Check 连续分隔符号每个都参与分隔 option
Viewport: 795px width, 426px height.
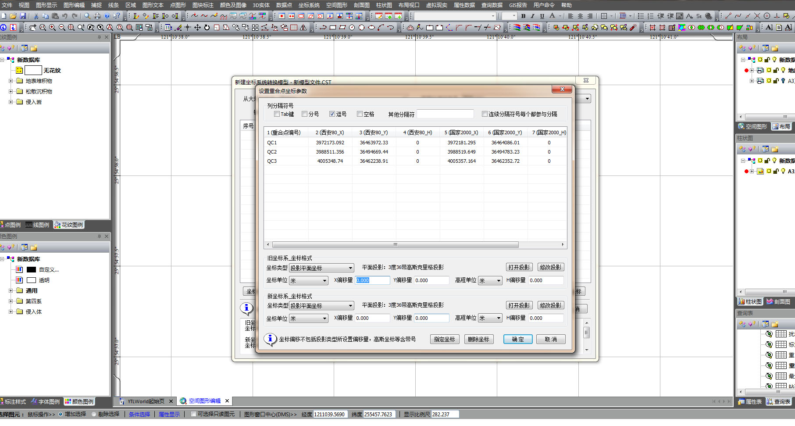click(x=485, y=114)
